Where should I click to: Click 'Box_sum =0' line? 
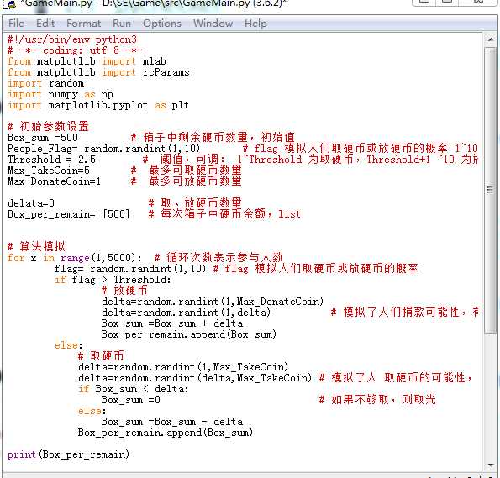point(131,400)
